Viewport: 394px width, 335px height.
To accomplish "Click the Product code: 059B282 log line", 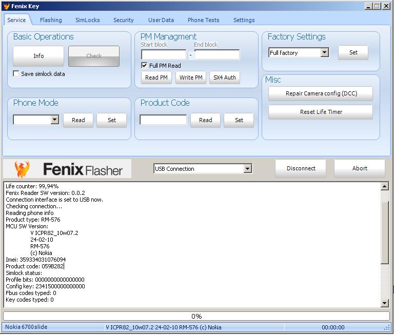I will tap(34, 266).
